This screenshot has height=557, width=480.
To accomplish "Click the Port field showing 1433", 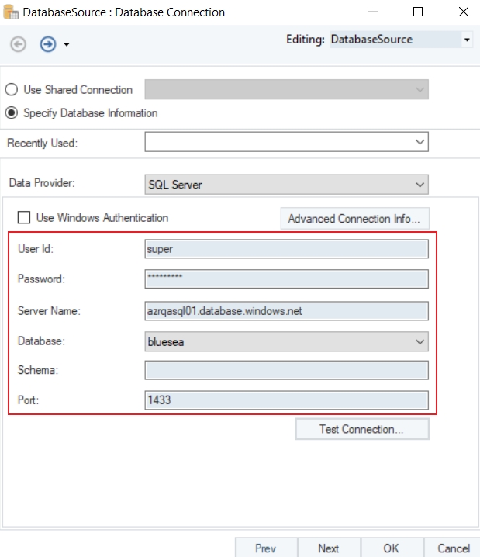I will tap(286, 400).
